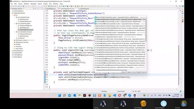Viewport: 194px width, 109px height.
Task: Select DashboardTest.java in Package Explorer
Action: pos(25,34)
